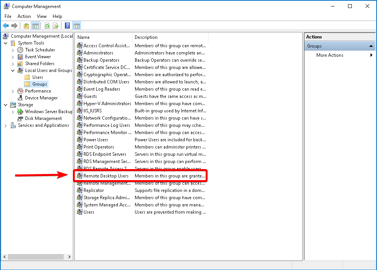Expand the Shared Folders tree node
This screenshot has width=377, height=270.
(x=13, y=64)
